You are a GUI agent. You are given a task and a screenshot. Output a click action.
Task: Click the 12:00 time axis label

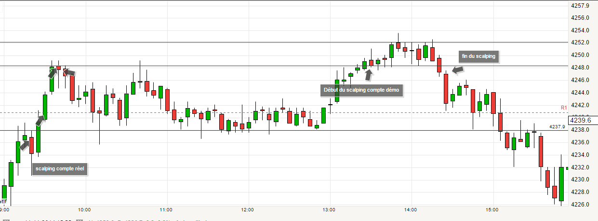click(x=248, y=210)
